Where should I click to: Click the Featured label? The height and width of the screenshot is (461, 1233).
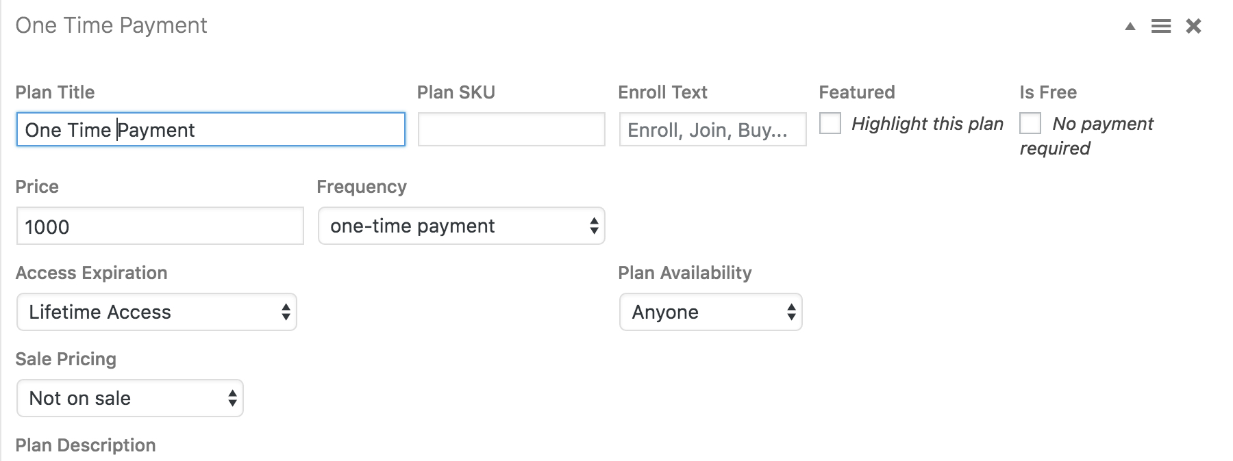point(857,92)
